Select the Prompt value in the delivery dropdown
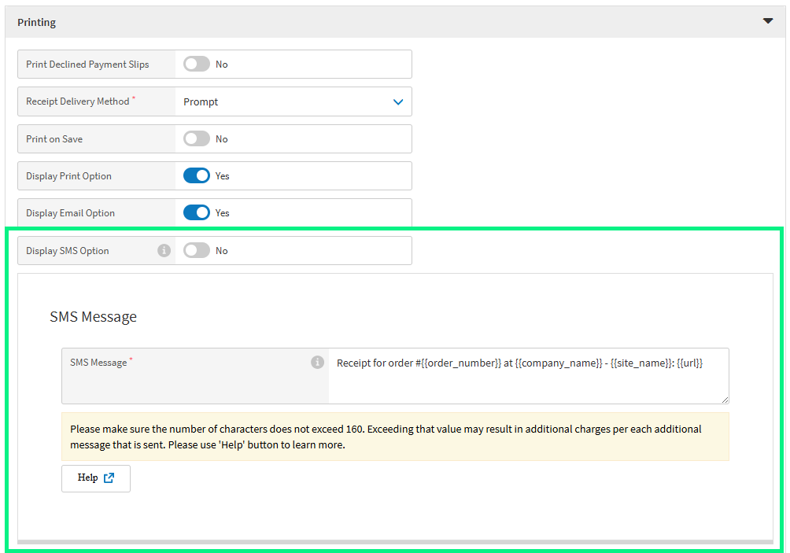The height and width of the screenshot is (553, 790). [x=201, y=101]
